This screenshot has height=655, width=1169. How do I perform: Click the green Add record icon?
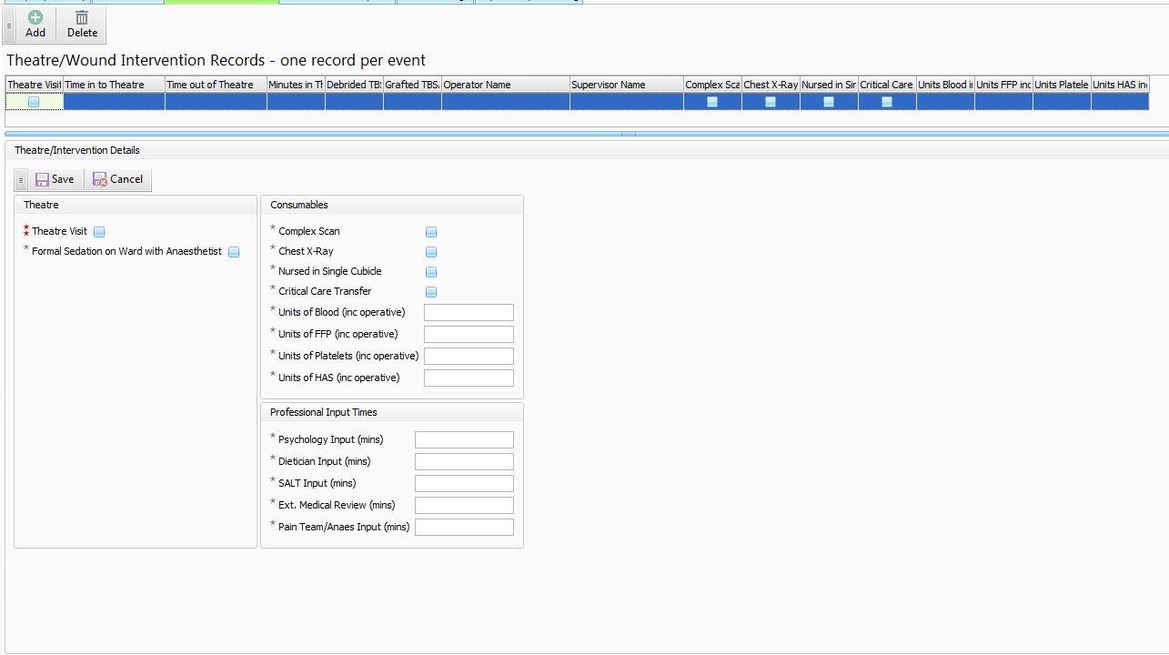[35, 18]
